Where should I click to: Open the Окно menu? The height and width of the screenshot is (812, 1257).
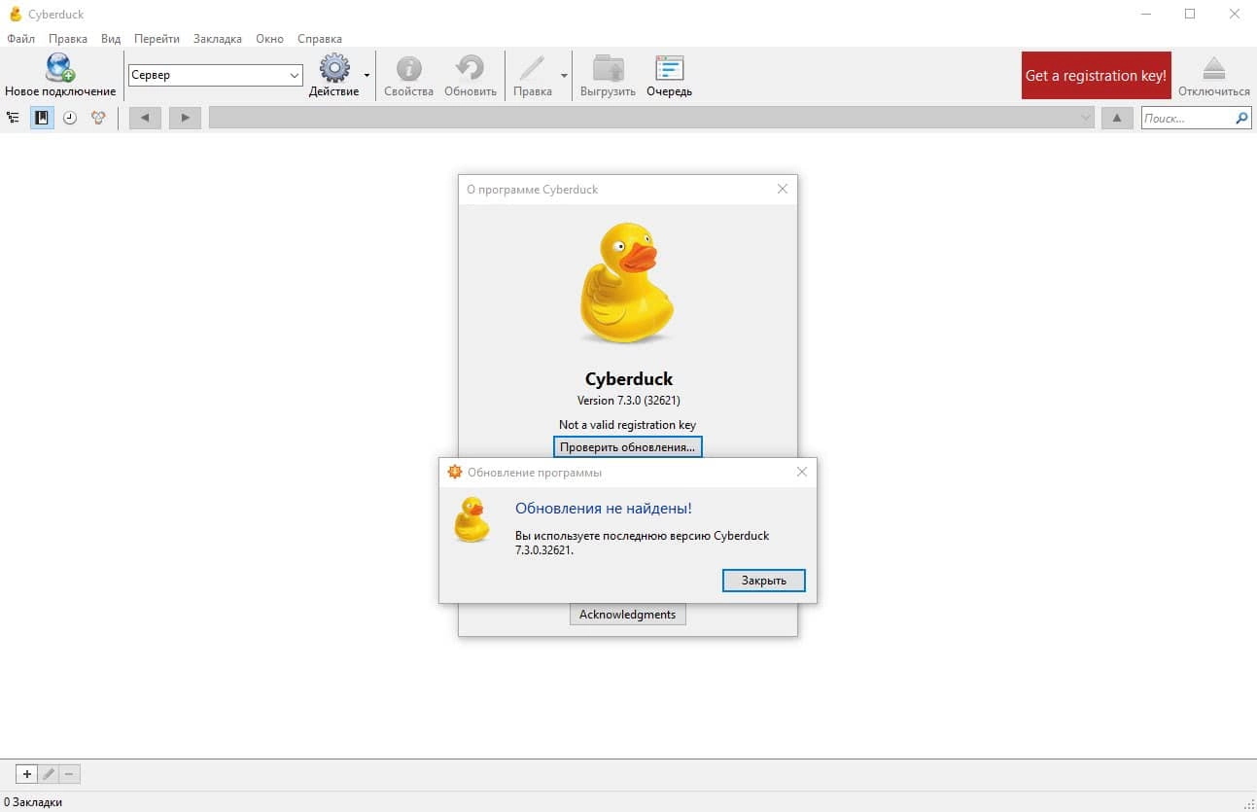(x=269, y=39)
